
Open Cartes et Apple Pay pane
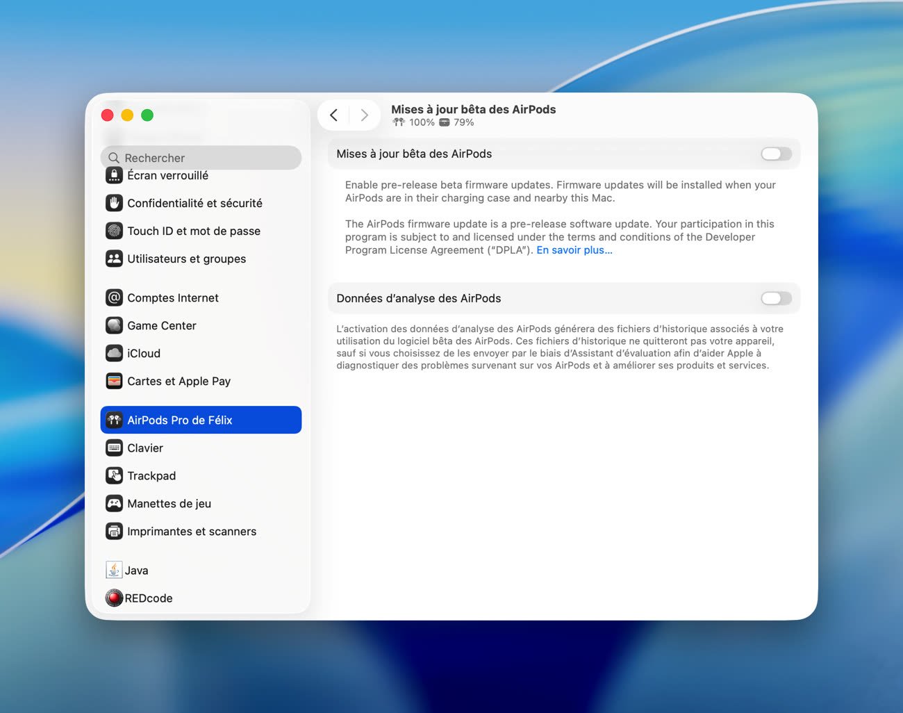pyautogui.click(x=201, y=381)
